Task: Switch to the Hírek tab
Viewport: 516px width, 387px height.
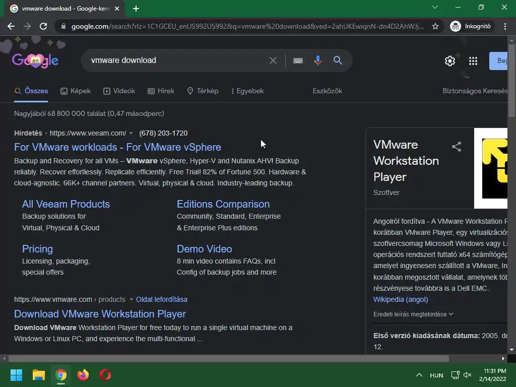Action: (161, 91)
